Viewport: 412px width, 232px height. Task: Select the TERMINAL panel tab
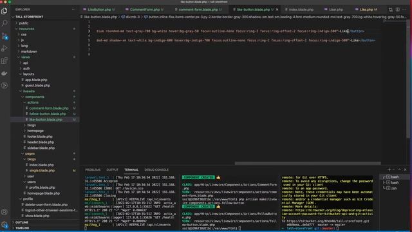pos(131,170)
